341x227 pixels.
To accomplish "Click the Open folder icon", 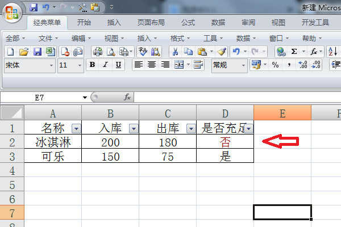I will [24, 52].
